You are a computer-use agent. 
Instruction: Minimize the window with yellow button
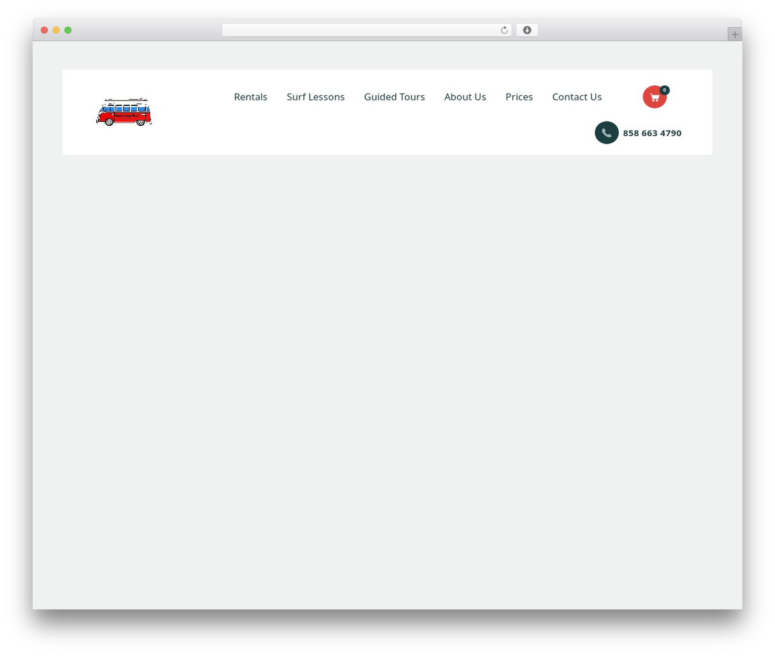pyautogui.click(x=56, y=30)
